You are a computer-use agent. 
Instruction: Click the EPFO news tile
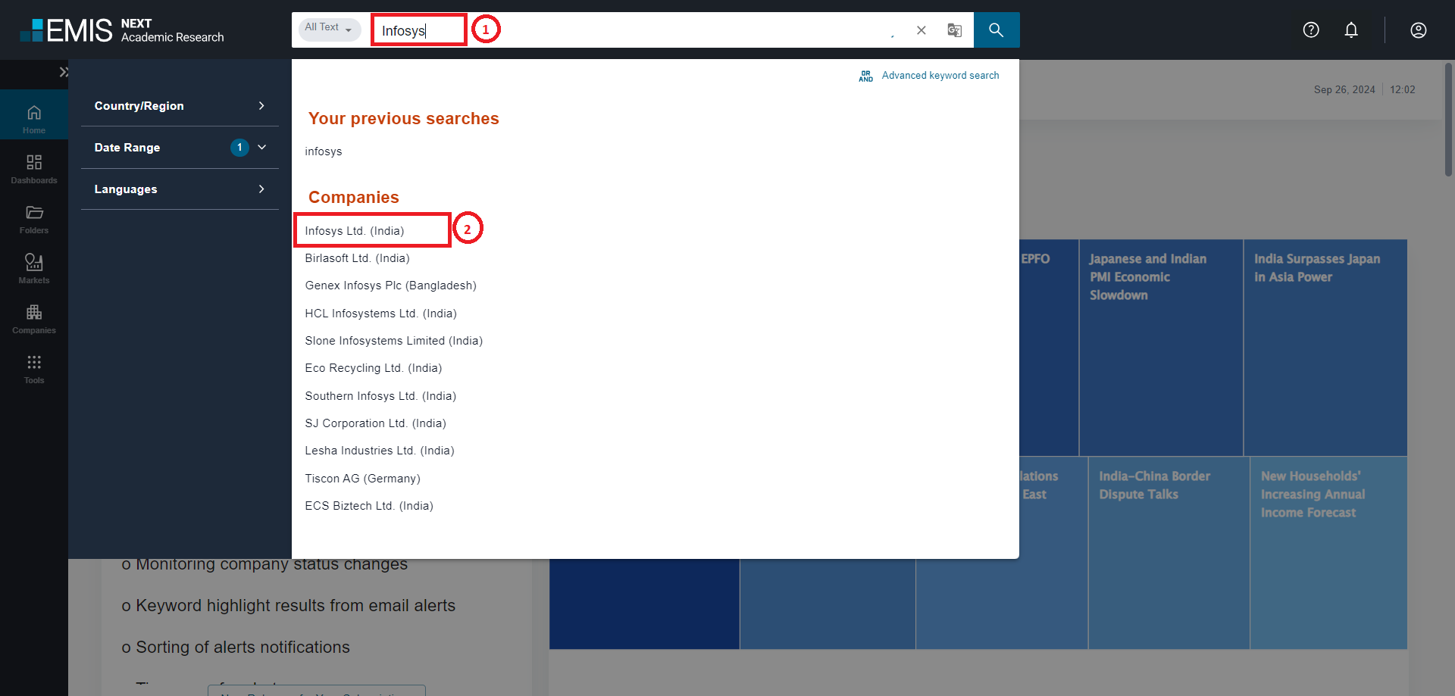coord(1049,348)
